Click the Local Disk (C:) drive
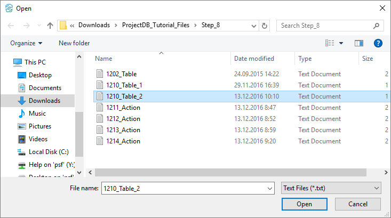 (x=49, y=152)
